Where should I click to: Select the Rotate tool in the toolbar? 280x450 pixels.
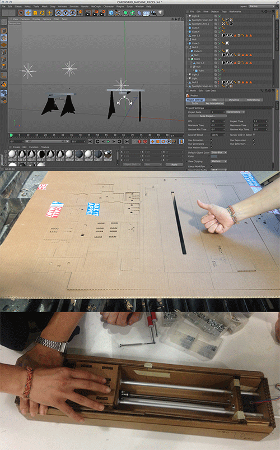43,13
